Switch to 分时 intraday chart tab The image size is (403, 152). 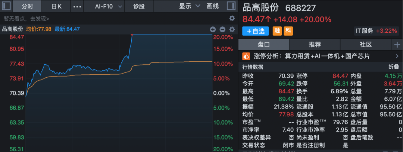tap(27, 6)
